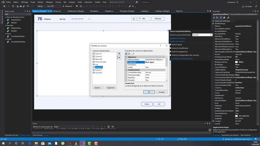Toggle Activer l'ajout checkbox
Screen dimensions: 260x146
pos(170,45)
